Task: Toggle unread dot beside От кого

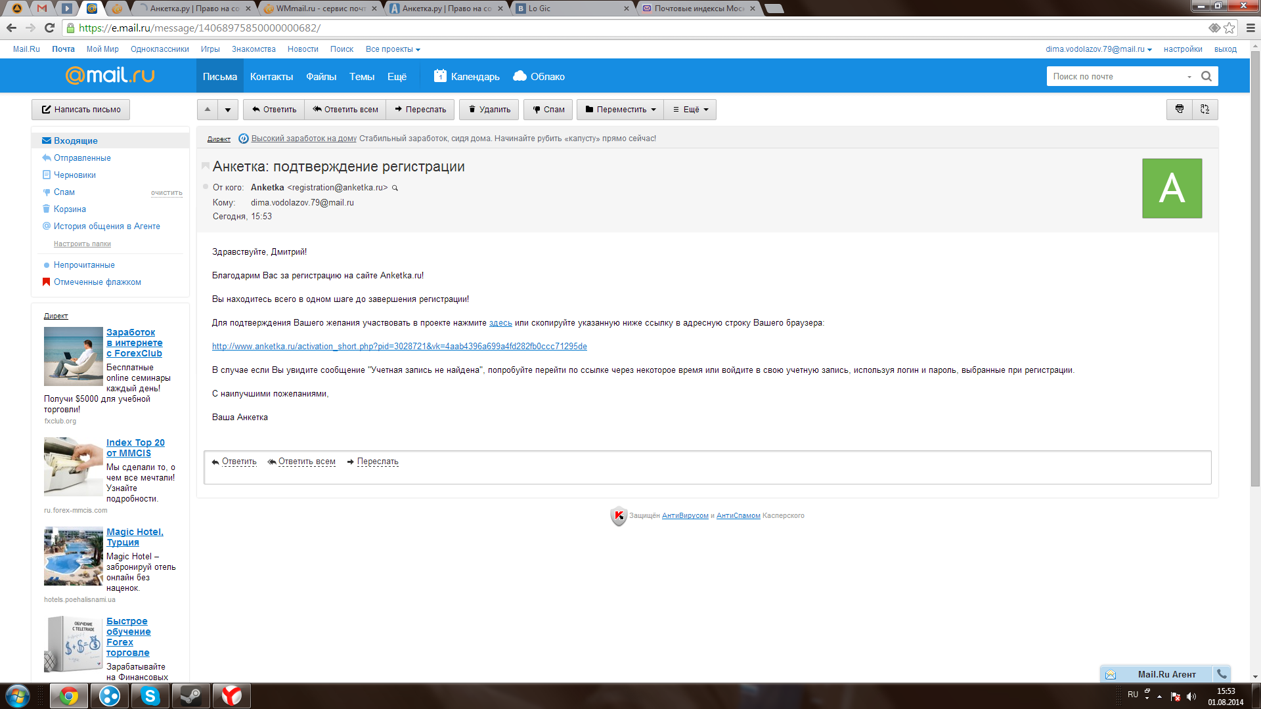Action: [206, 187]
